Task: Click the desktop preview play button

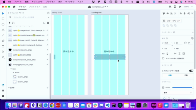Action: pos(180,7)
